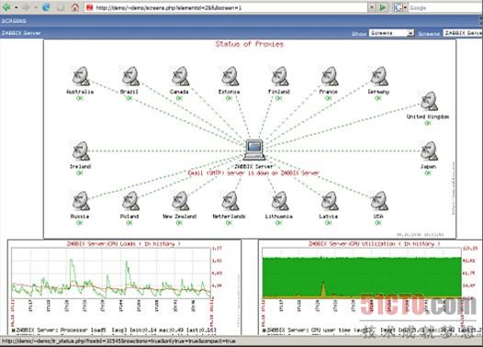Click the browser back arrow button
The width and height of the screenshot is (483, 347).
[x=6, y=7]
